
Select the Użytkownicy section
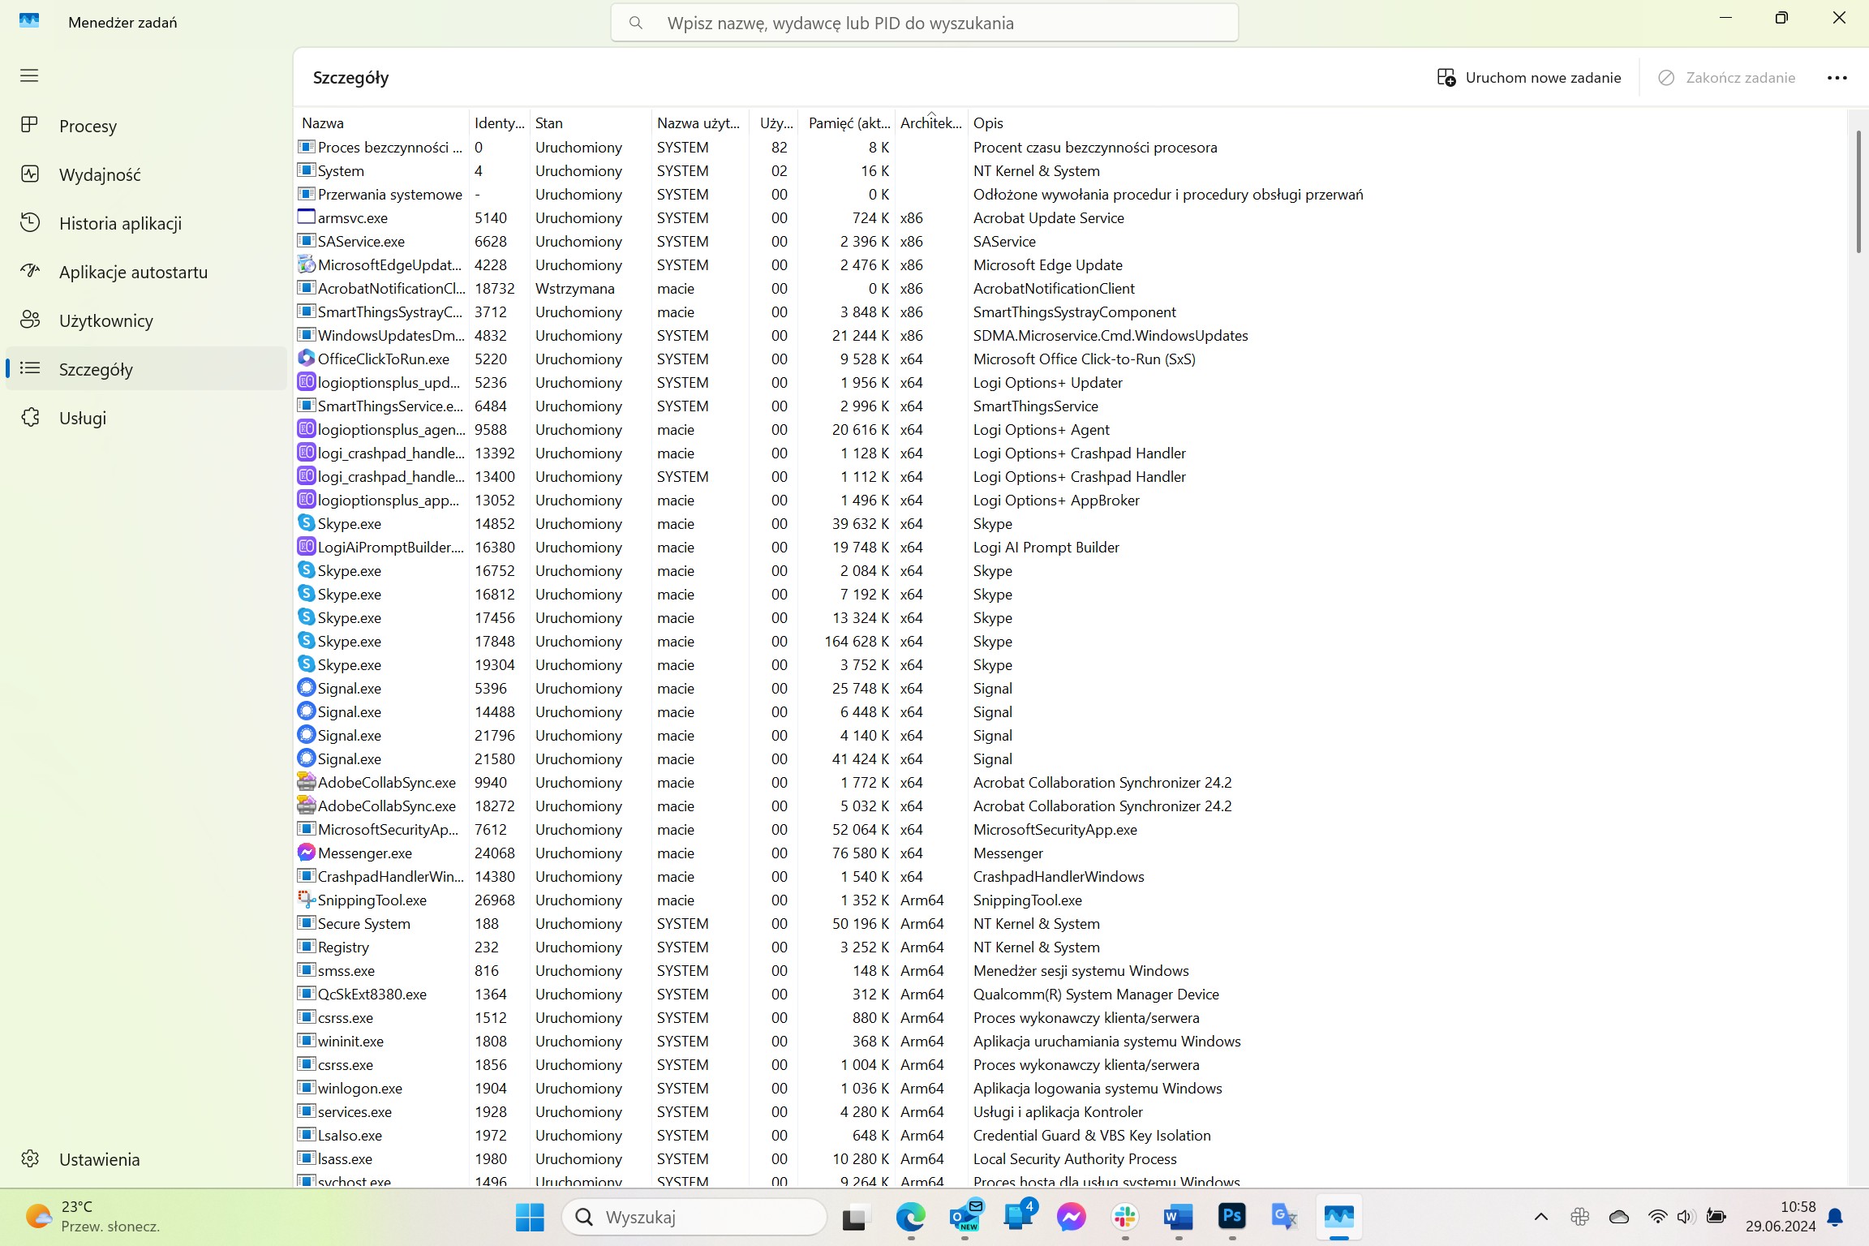click(146, 320)
